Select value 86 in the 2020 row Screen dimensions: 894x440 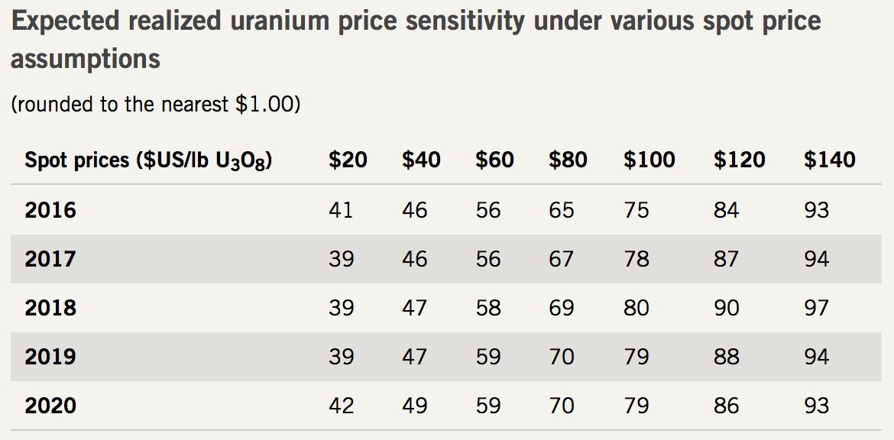[x=726, y=406]
